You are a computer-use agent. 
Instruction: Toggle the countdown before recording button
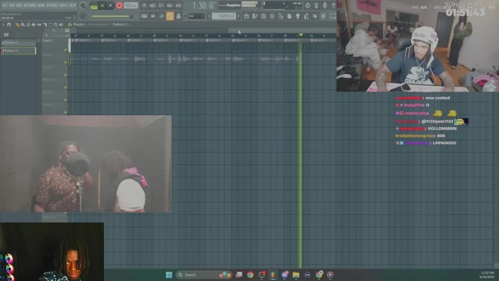[161, 5]
